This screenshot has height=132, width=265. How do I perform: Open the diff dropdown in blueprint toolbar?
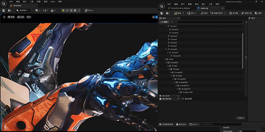[191, 13]
